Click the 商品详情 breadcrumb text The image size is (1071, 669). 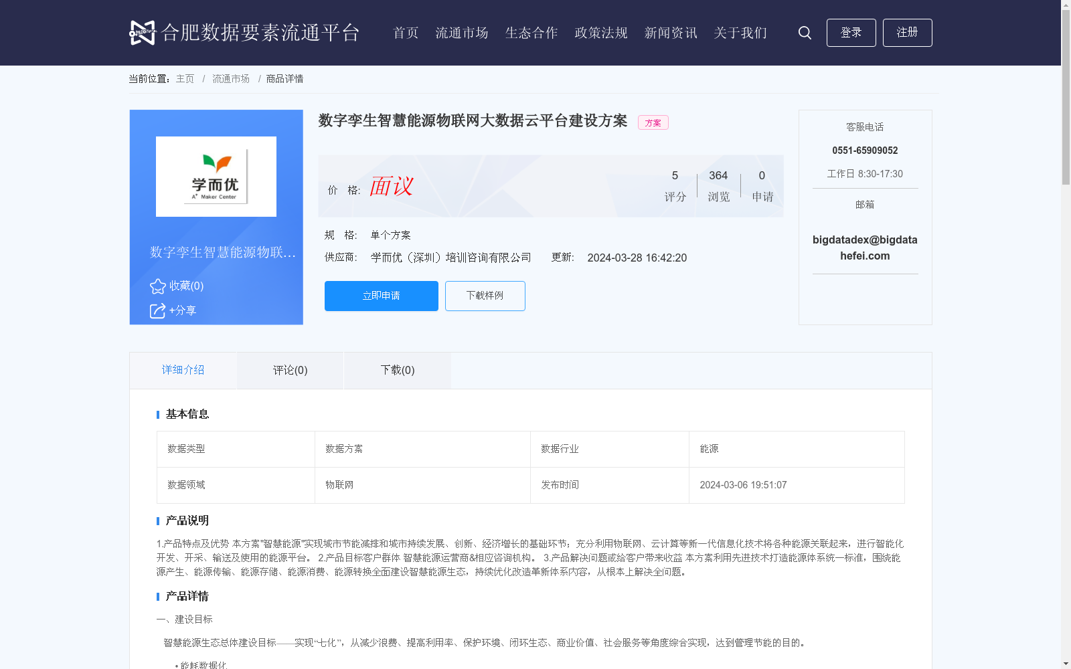284,79
